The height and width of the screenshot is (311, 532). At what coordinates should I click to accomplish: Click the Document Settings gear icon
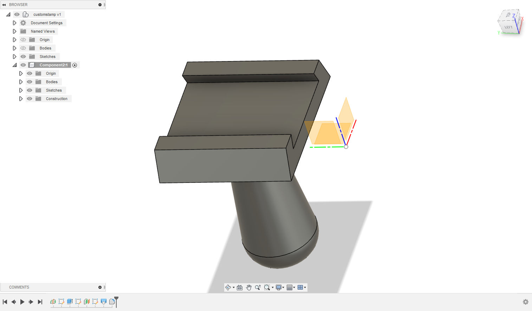(x=23, y=23)
